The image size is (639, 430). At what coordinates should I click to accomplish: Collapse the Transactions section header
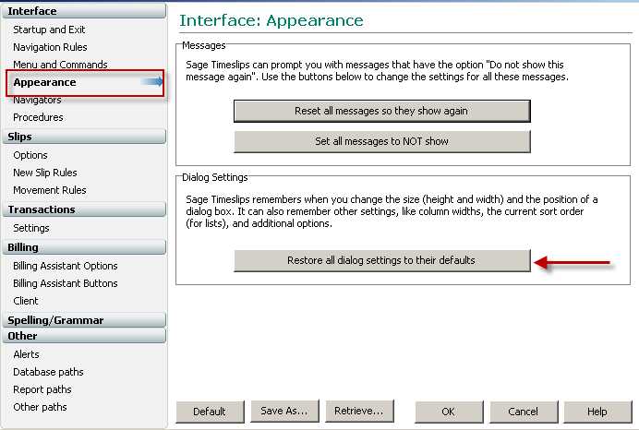coord(84,209)
